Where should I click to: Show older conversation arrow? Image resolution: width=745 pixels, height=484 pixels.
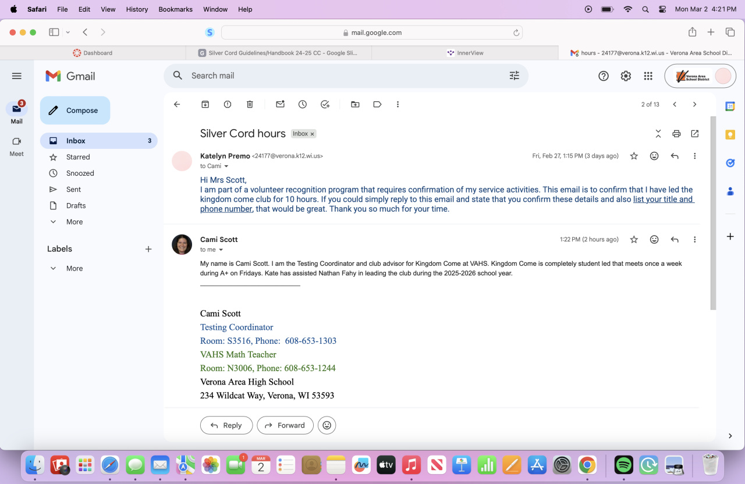(x=694, y=105)
